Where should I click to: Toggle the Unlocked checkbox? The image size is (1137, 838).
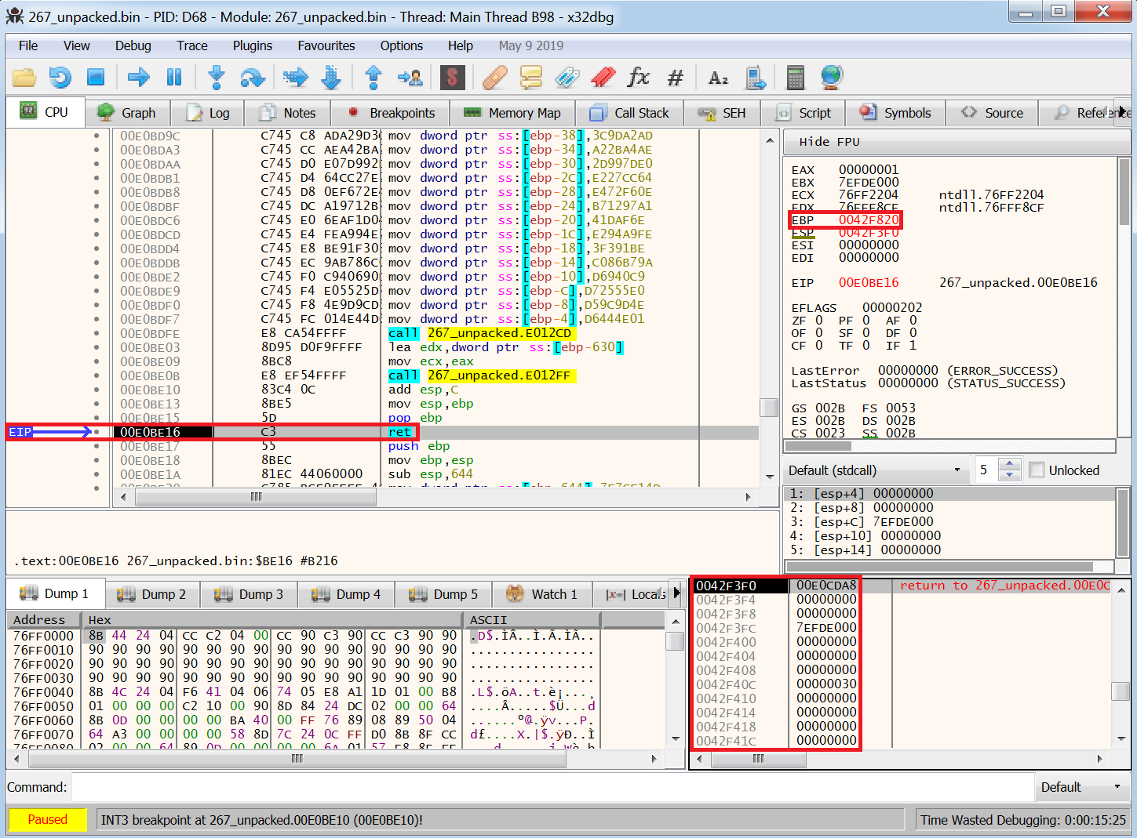[x=1037, y=470]
